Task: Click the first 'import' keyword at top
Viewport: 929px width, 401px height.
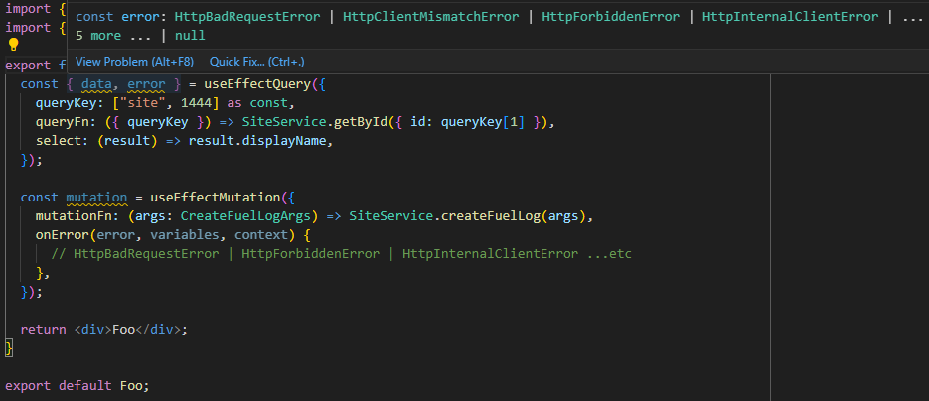Action: (28, 10)
